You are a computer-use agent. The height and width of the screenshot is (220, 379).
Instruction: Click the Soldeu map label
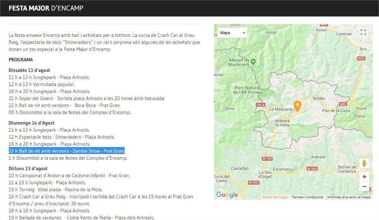point(319,98)
